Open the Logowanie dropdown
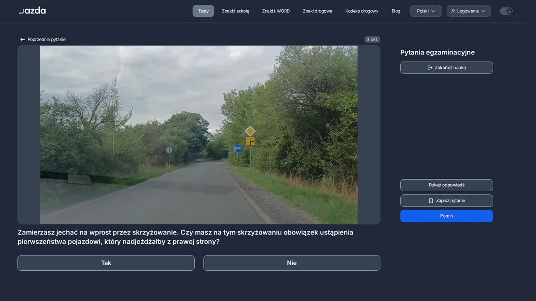The image size is (536, 301). [x=469, y=11]
